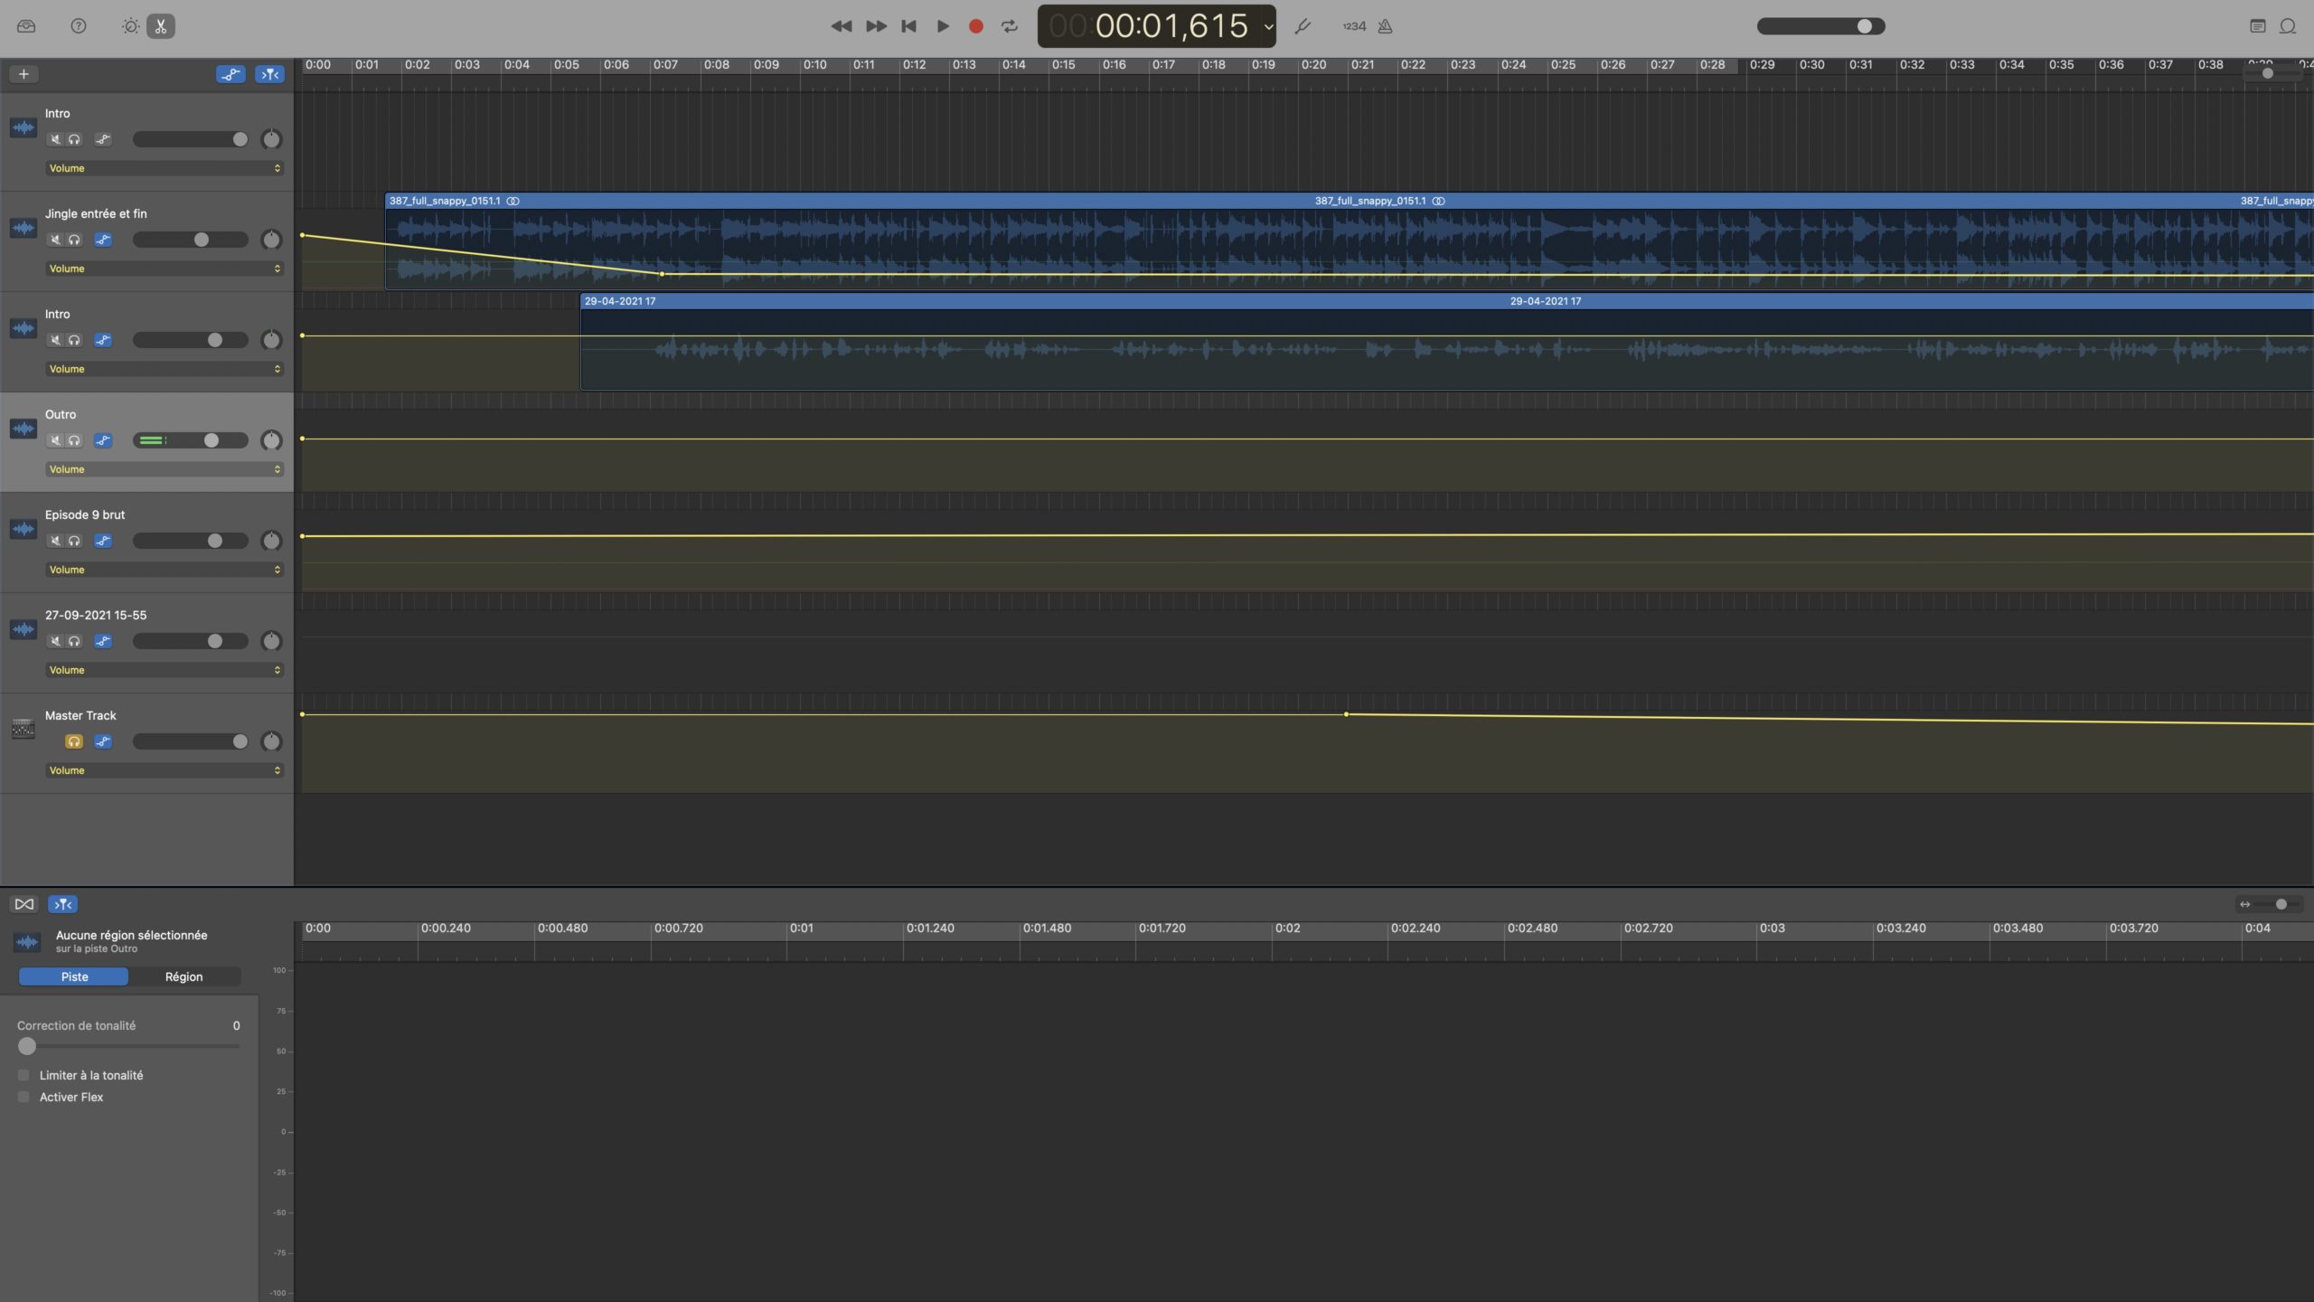Screen dimensions: 2314x1302
Task: Open Volume dropdown on 27-09-2021 15-55 track
Action: pos(165,670)
